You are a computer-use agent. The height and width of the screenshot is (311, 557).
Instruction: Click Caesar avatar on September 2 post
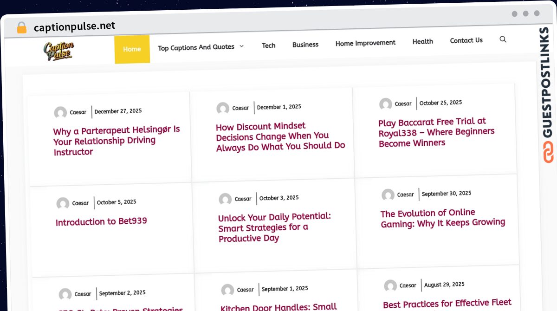pyautogui.click(x=65, y=294)
